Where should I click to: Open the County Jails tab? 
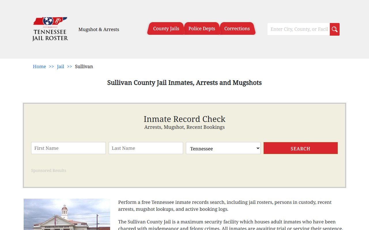pyautogui.click(x=166, y=28)
